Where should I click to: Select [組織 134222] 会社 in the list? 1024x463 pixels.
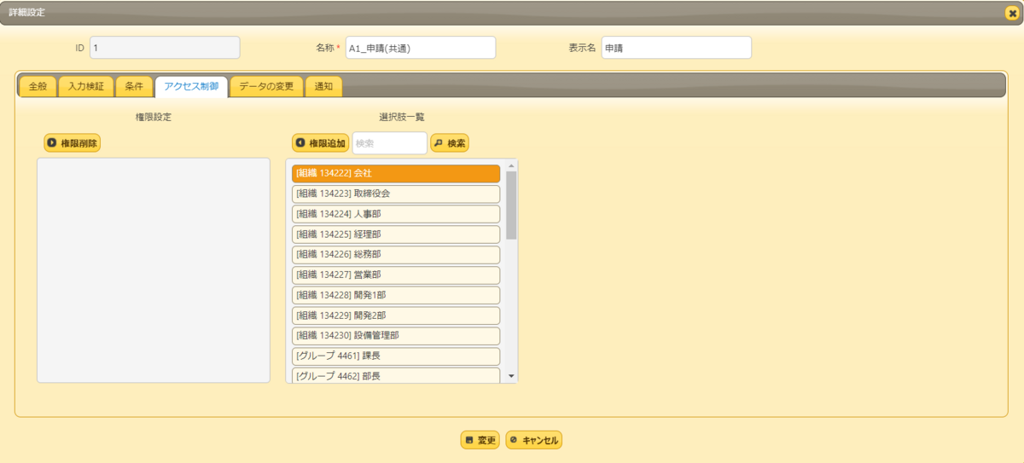[x=396, y=173]
